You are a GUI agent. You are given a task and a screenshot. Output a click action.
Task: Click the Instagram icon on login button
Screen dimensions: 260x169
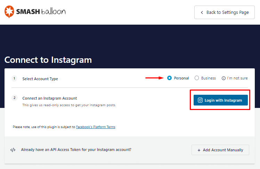tap(200, 100)
